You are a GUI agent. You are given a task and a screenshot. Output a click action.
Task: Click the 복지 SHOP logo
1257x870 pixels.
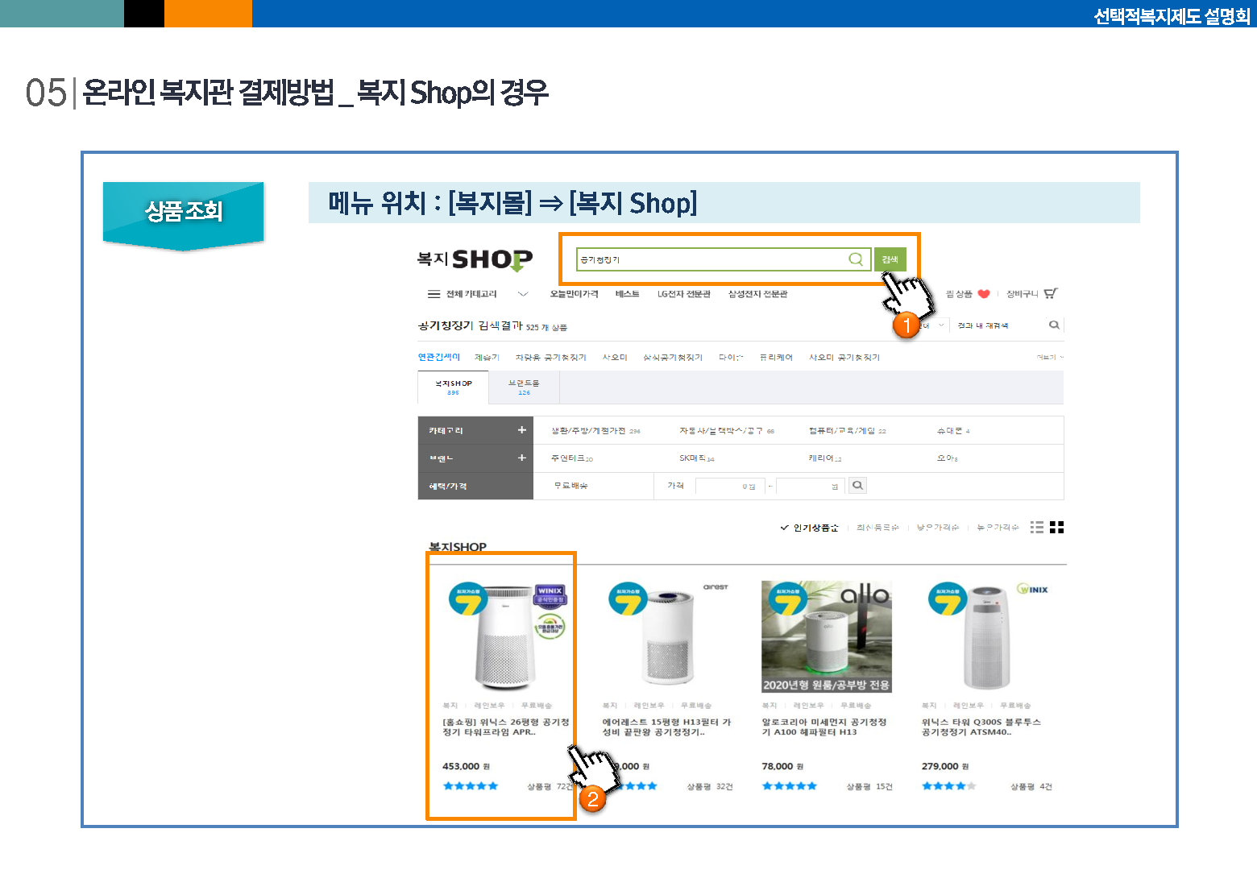pyautogui.click(x=475, y=259)
